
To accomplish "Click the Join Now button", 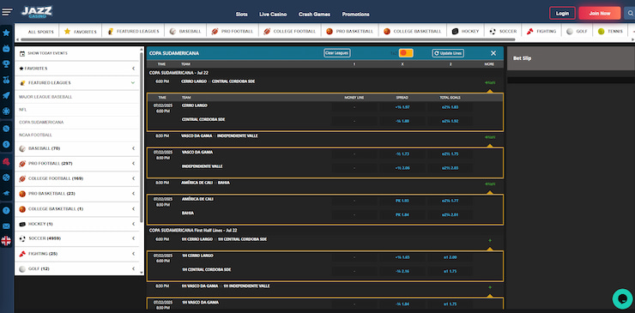I will click(599, 14).
